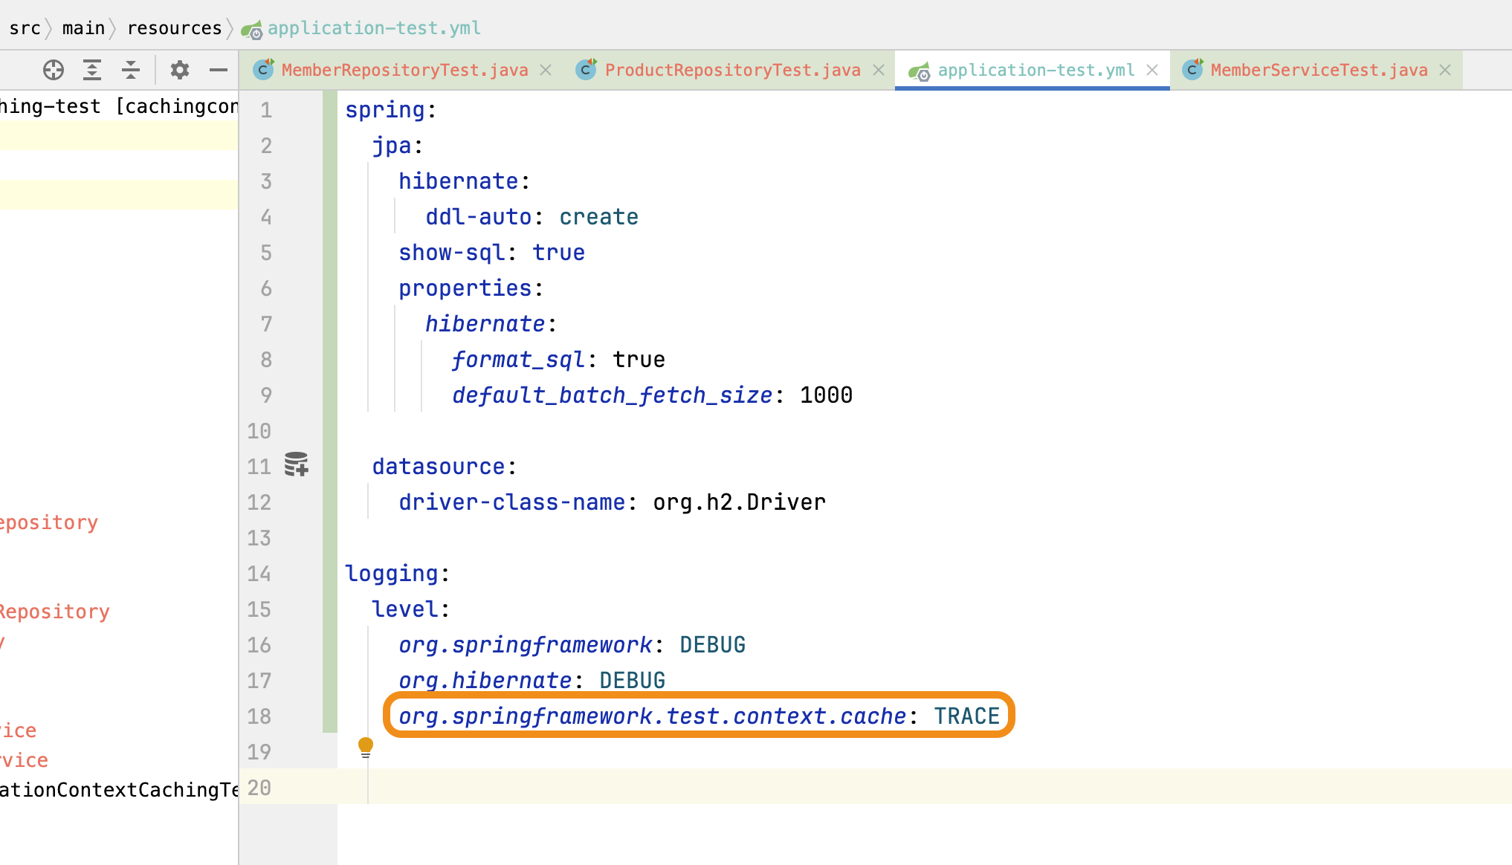Click the show-sql key
This screenshot has height=865, width=1512.
coord(451,253)
